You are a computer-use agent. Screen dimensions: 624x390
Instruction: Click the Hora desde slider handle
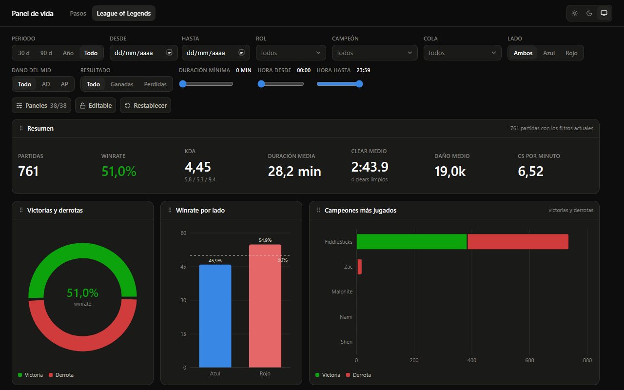point(261,84)
